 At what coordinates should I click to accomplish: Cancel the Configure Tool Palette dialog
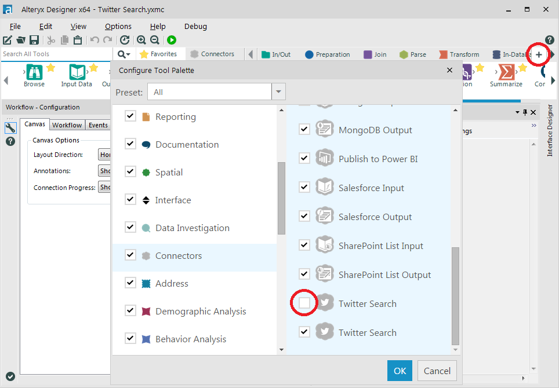(x=437, y=371)
